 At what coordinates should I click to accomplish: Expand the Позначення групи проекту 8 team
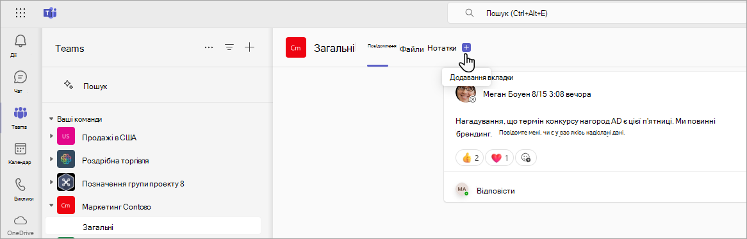click(51, 182)
